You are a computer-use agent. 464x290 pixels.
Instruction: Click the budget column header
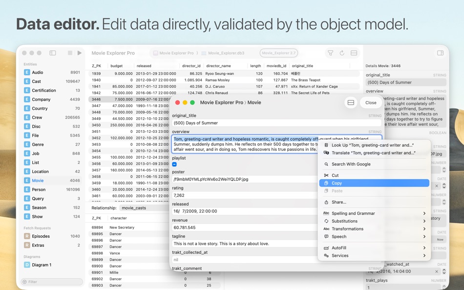[x=117, y=66]
